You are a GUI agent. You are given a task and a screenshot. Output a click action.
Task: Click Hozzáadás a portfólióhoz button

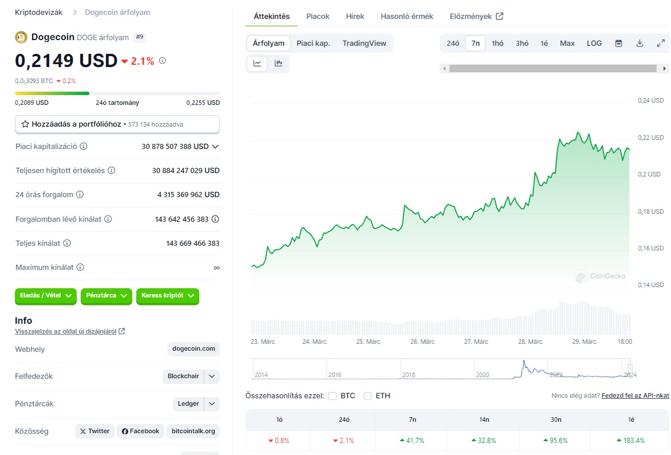coord(117,124)
